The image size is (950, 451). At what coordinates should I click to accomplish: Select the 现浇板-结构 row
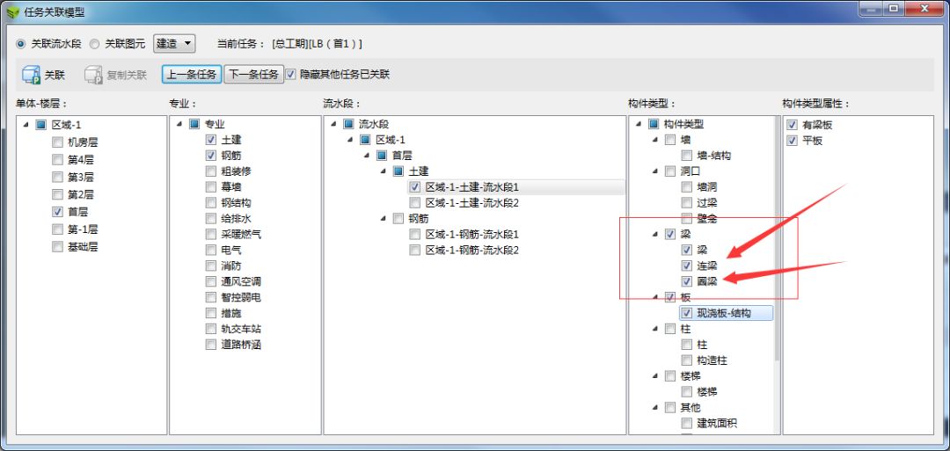tap(727, 313)
